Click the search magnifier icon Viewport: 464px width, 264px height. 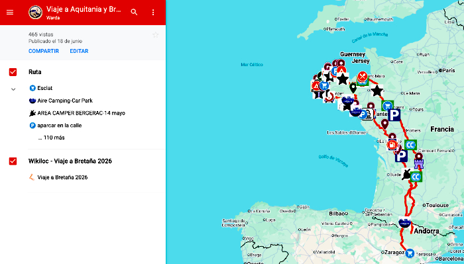tap(134, 12)
